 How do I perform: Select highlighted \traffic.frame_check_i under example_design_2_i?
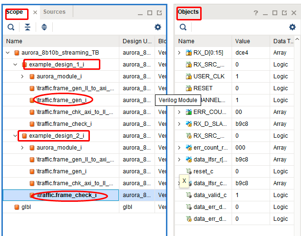(x=67, y=195)
